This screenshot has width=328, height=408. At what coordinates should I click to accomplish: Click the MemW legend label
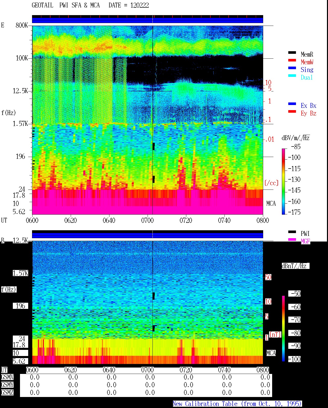click(x=307, y=62)
